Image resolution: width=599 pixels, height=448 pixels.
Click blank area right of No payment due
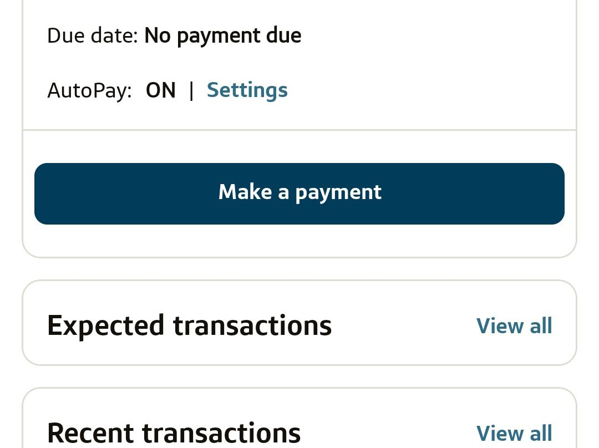coord(433,35)
